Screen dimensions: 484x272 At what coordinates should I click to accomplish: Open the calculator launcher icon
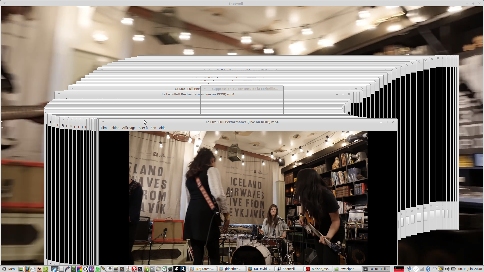click(x=116, y=269)
